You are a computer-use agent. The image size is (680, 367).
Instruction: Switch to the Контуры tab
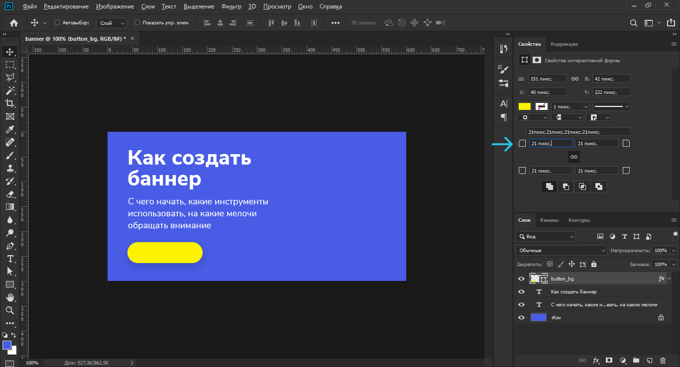579,220
